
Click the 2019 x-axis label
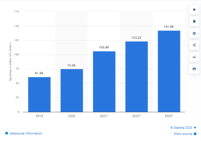point(39,116)
